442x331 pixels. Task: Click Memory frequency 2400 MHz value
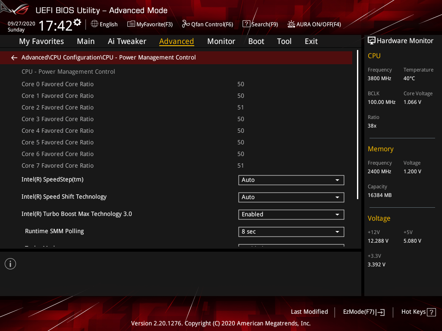tap(379, 172)
